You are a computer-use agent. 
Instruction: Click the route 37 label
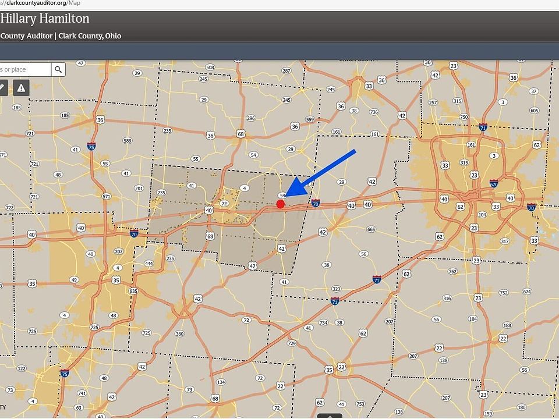click(534, 91)
